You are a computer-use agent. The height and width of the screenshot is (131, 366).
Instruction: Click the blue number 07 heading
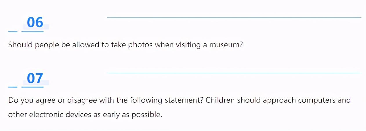[35, 78]
